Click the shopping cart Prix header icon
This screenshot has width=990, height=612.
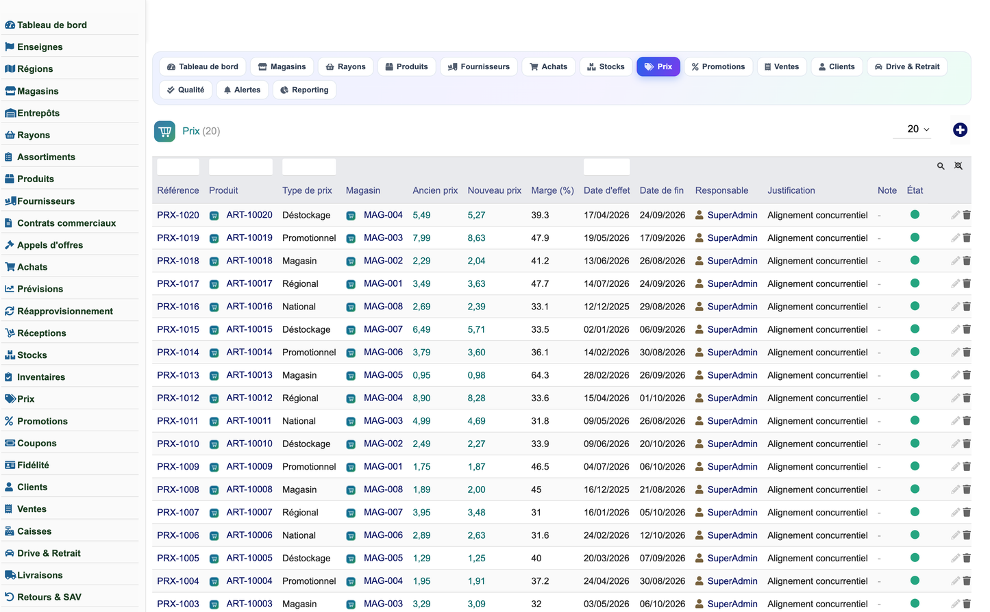point(164,131)
